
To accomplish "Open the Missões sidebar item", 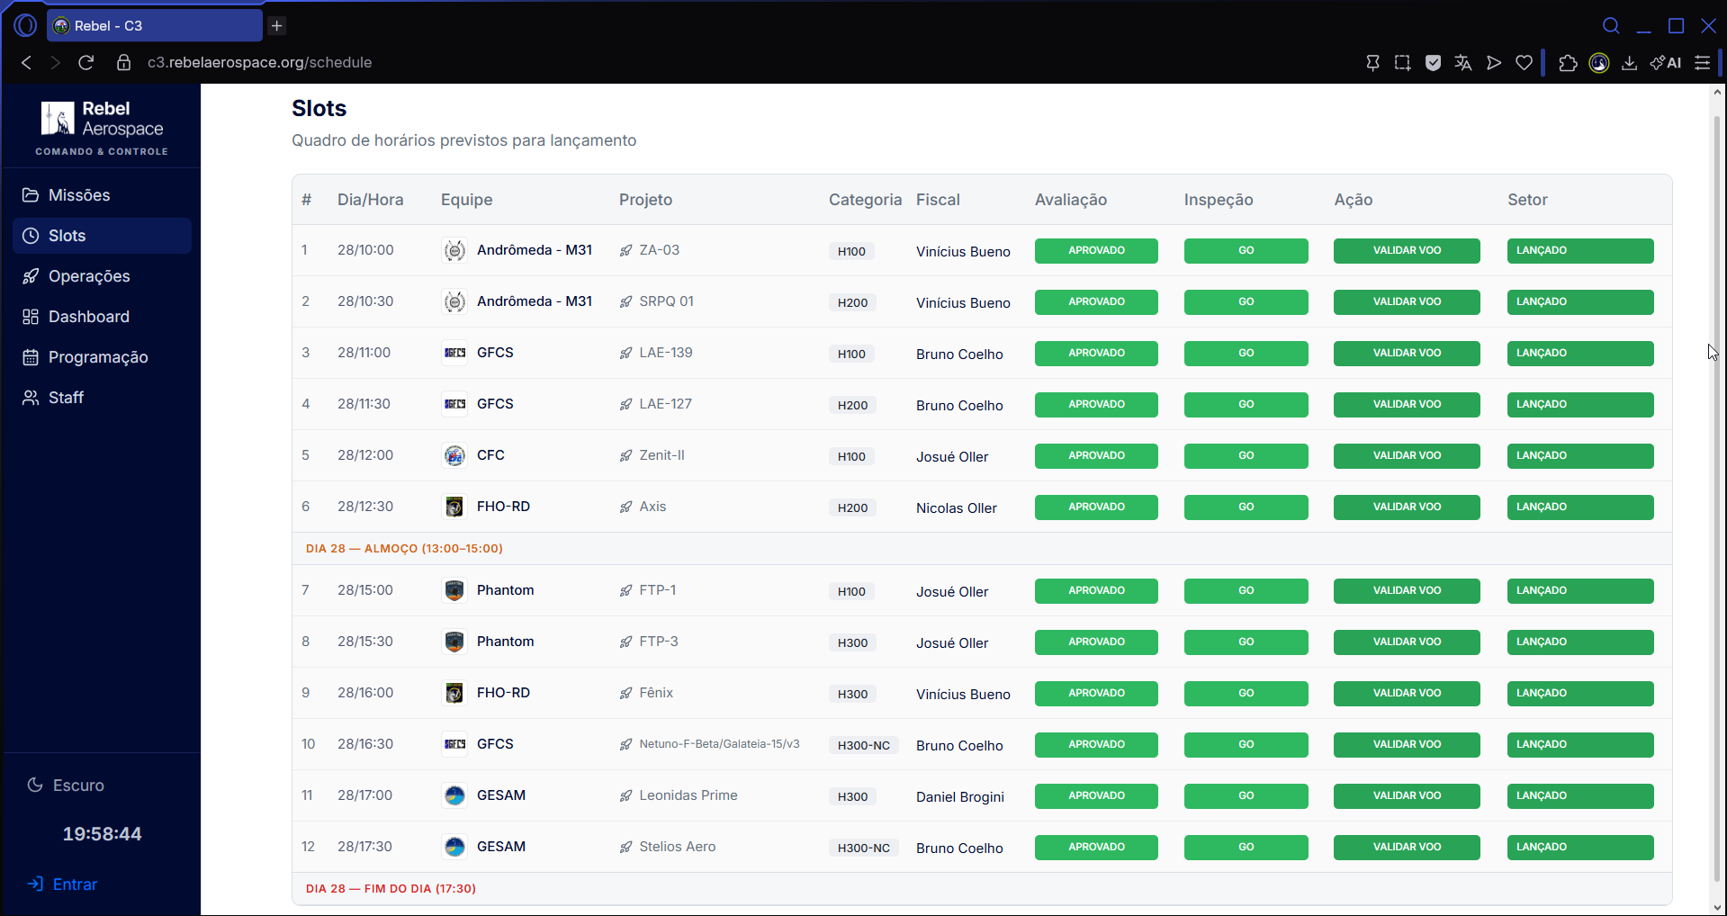I will (102, 195).
